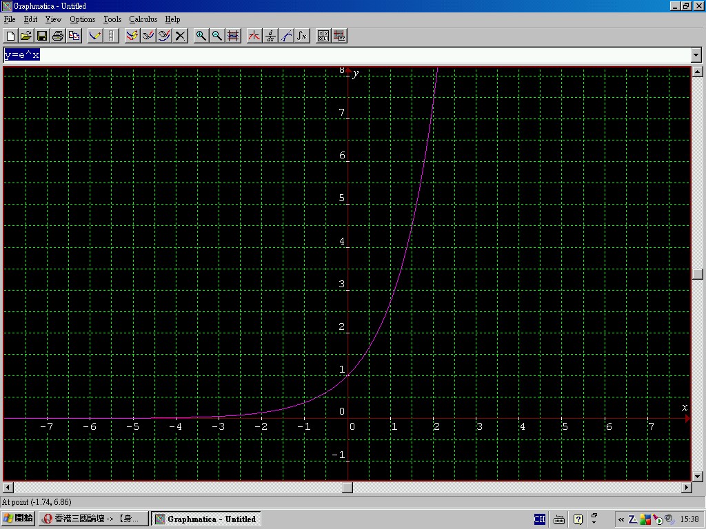Click the keyboard IME icon in taskbar

[x=558, y=519]
